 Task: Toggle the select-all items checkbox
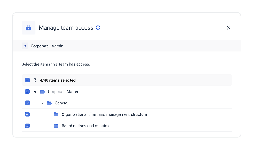tap(27, 80)
